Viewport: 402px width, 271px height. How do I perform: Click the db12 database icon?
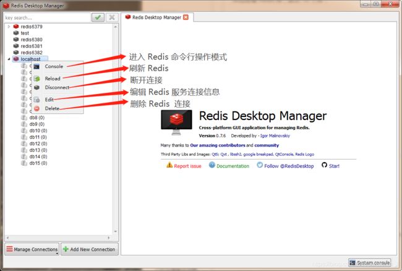pyautogui.click(x=24, y=144)
